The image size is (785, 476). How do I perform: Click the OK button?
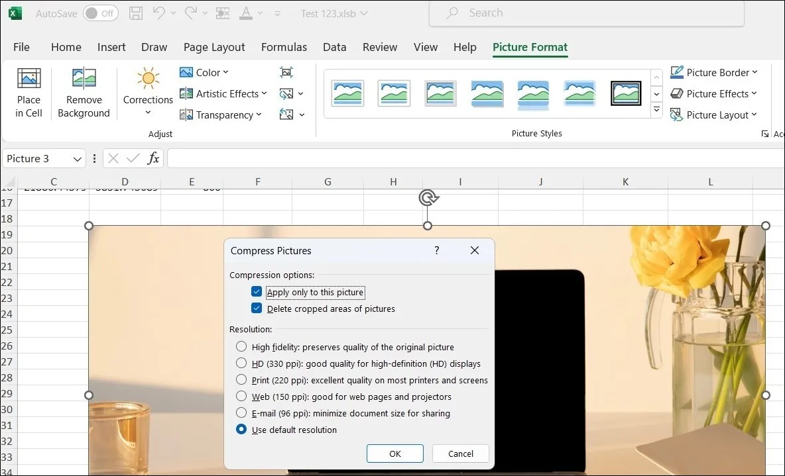click(394, 453)
